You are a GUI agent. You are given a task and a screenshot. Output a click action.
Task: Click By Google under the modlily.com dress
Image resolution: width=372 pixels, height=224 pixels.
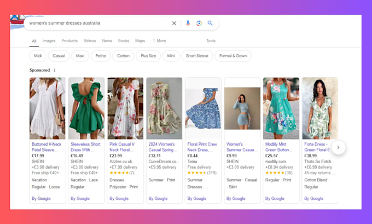275,199
